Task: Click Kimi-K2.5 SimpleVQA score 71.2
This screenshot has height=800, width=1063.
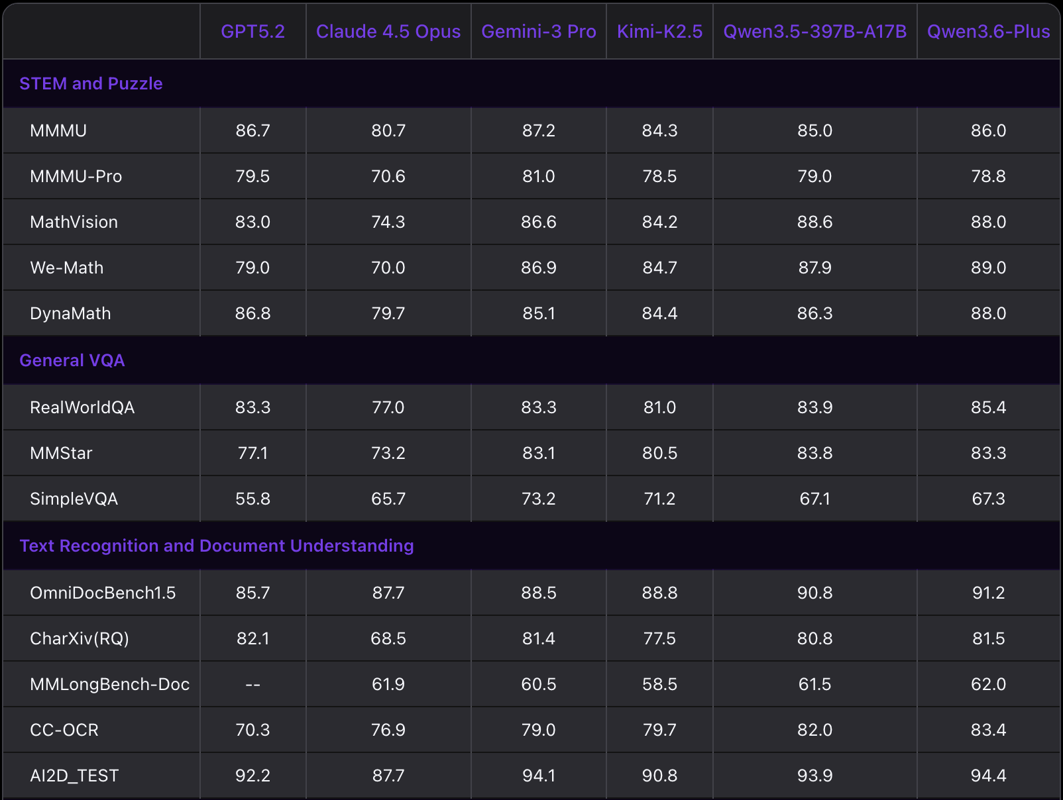Action: (660, 499)
